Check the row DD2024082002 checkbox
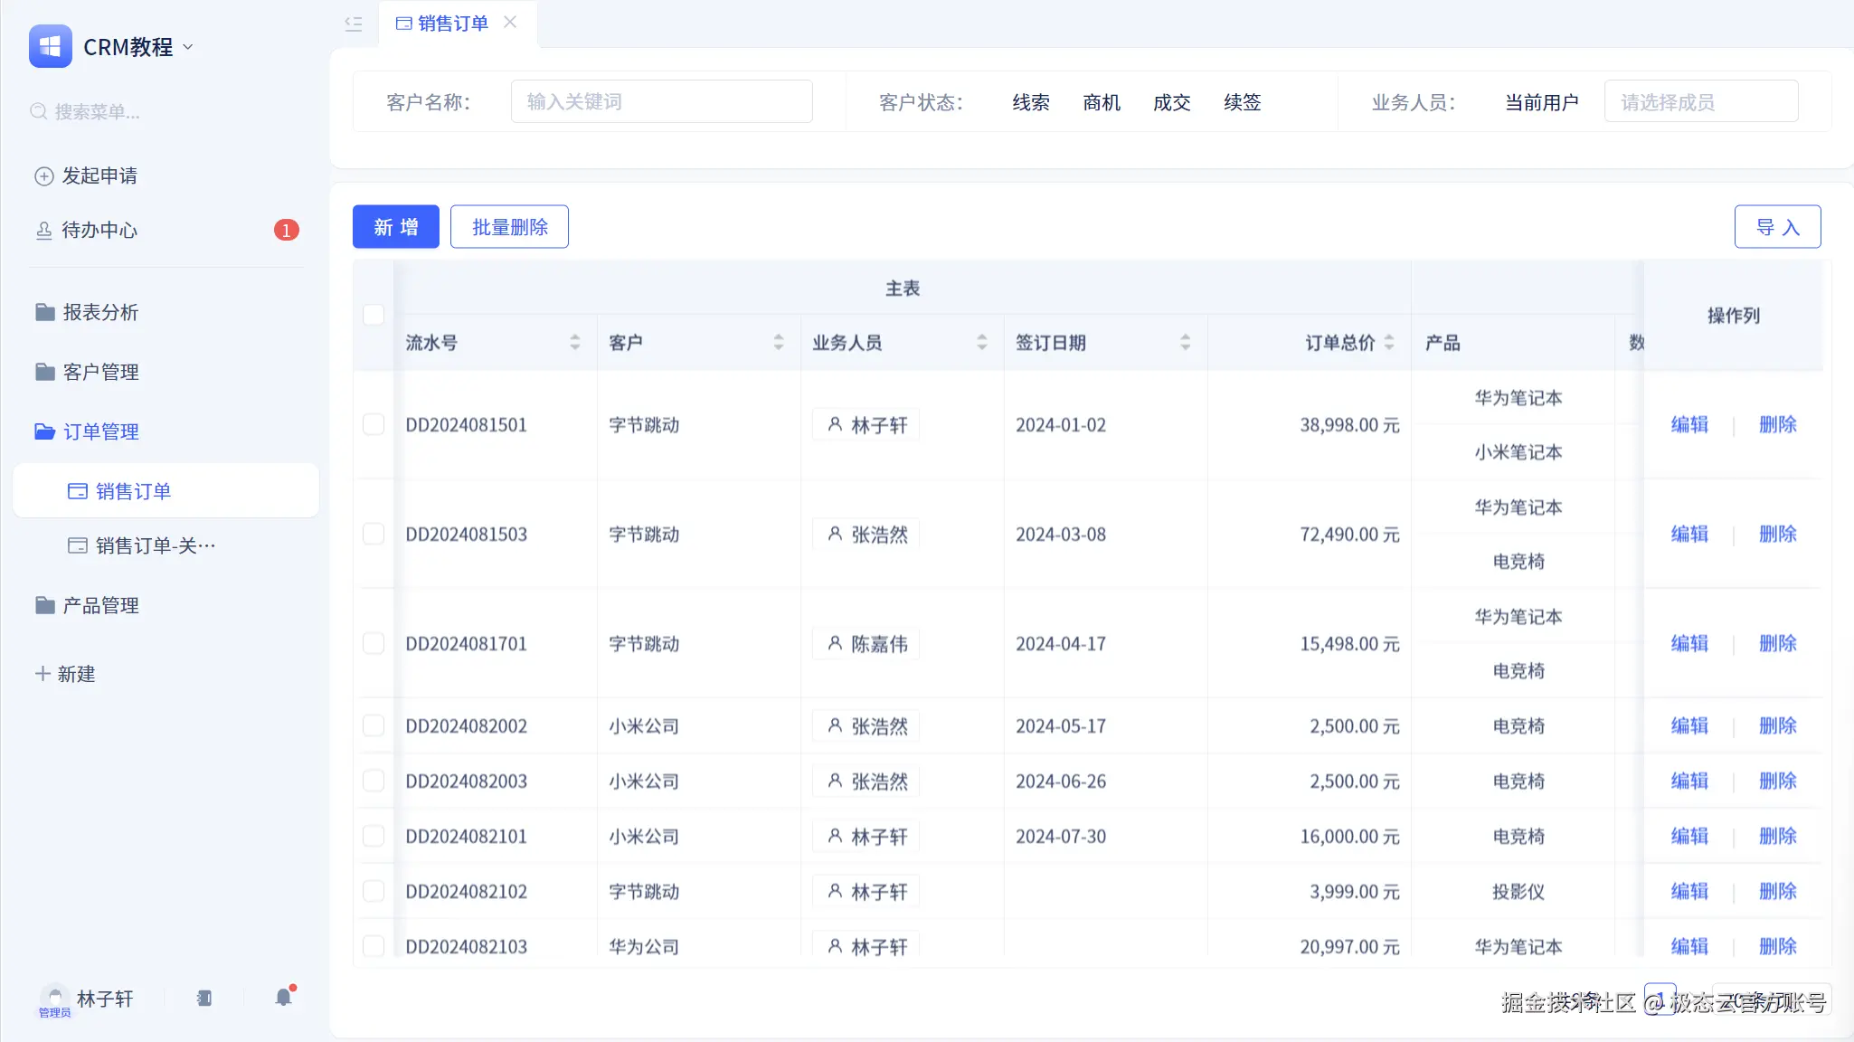1854x1042 pixels. pos(374,725)
